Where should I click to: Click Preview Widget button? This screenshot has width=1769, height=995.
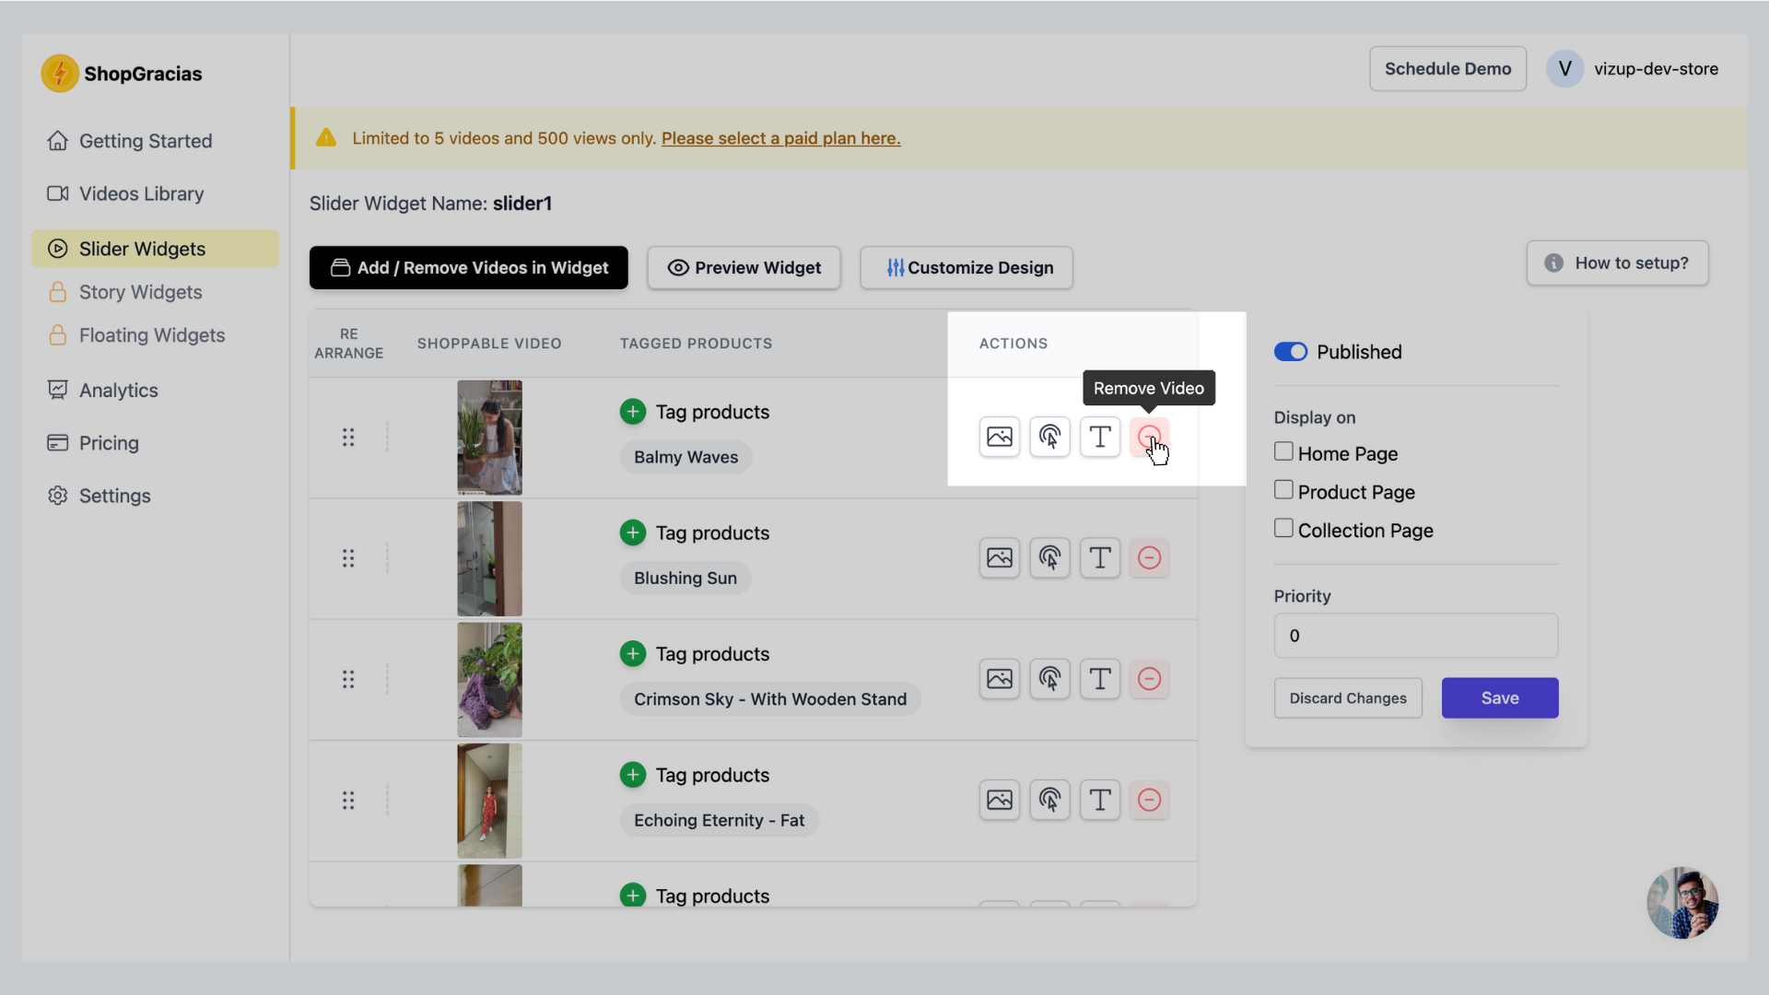744,268
